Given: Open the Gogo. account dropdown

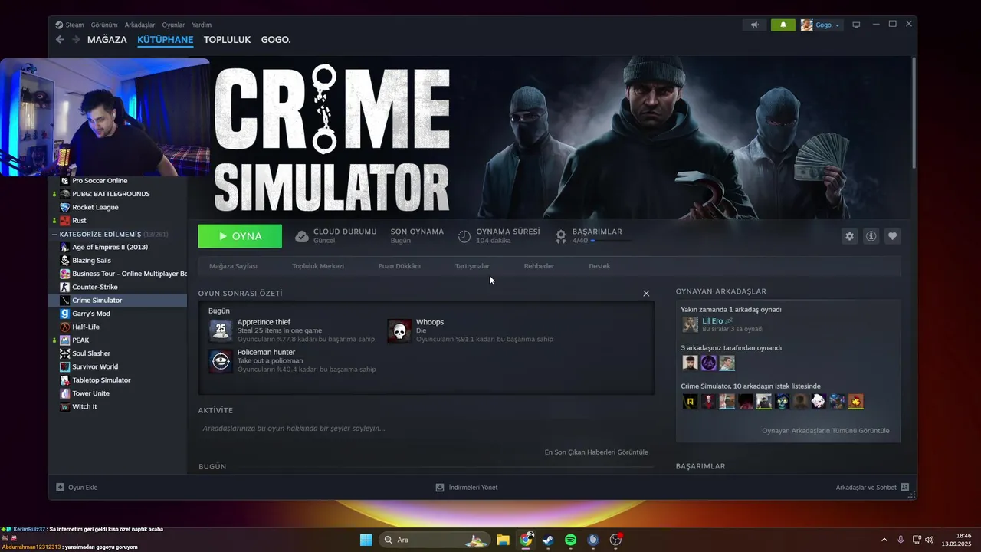Looking at the screenshot, I should point(821,25).
